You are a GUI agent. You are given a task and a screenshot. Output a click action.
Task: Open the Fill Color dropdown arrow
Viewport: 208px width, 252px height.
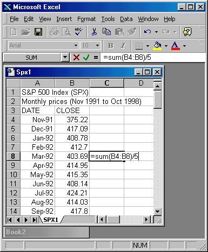pos(166,46)
